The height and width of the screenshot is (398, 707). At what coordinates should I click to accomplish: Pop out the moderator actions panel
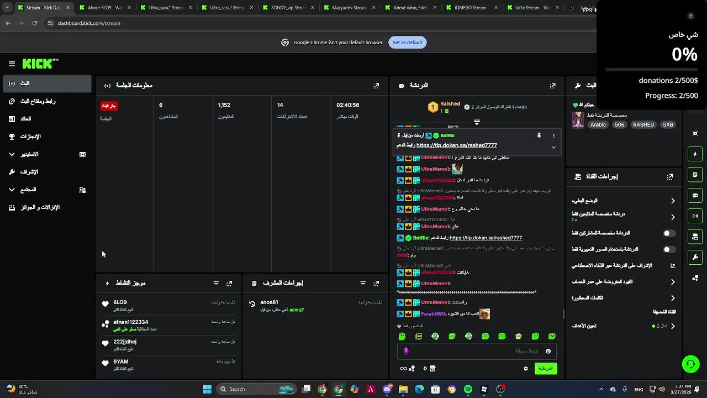[376, 283]
